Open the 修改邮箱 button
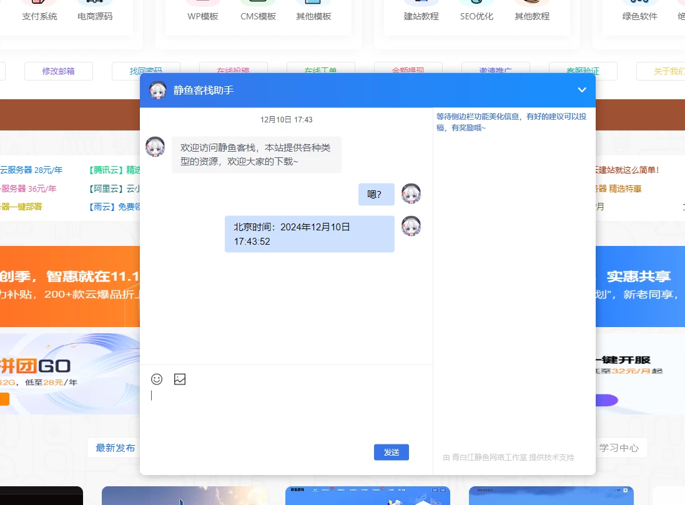Image resolution: width=685 pixels, height=505 pixels. click(58, 71)
